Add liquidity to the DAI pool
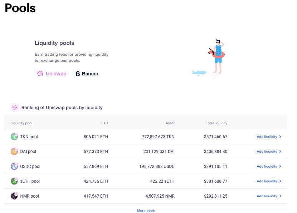 (x=267, y=152)
